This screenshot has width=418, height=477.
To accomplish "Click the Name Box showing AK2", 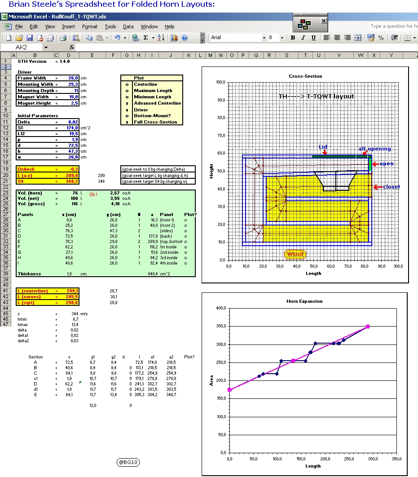I will (x=22, y=47).
